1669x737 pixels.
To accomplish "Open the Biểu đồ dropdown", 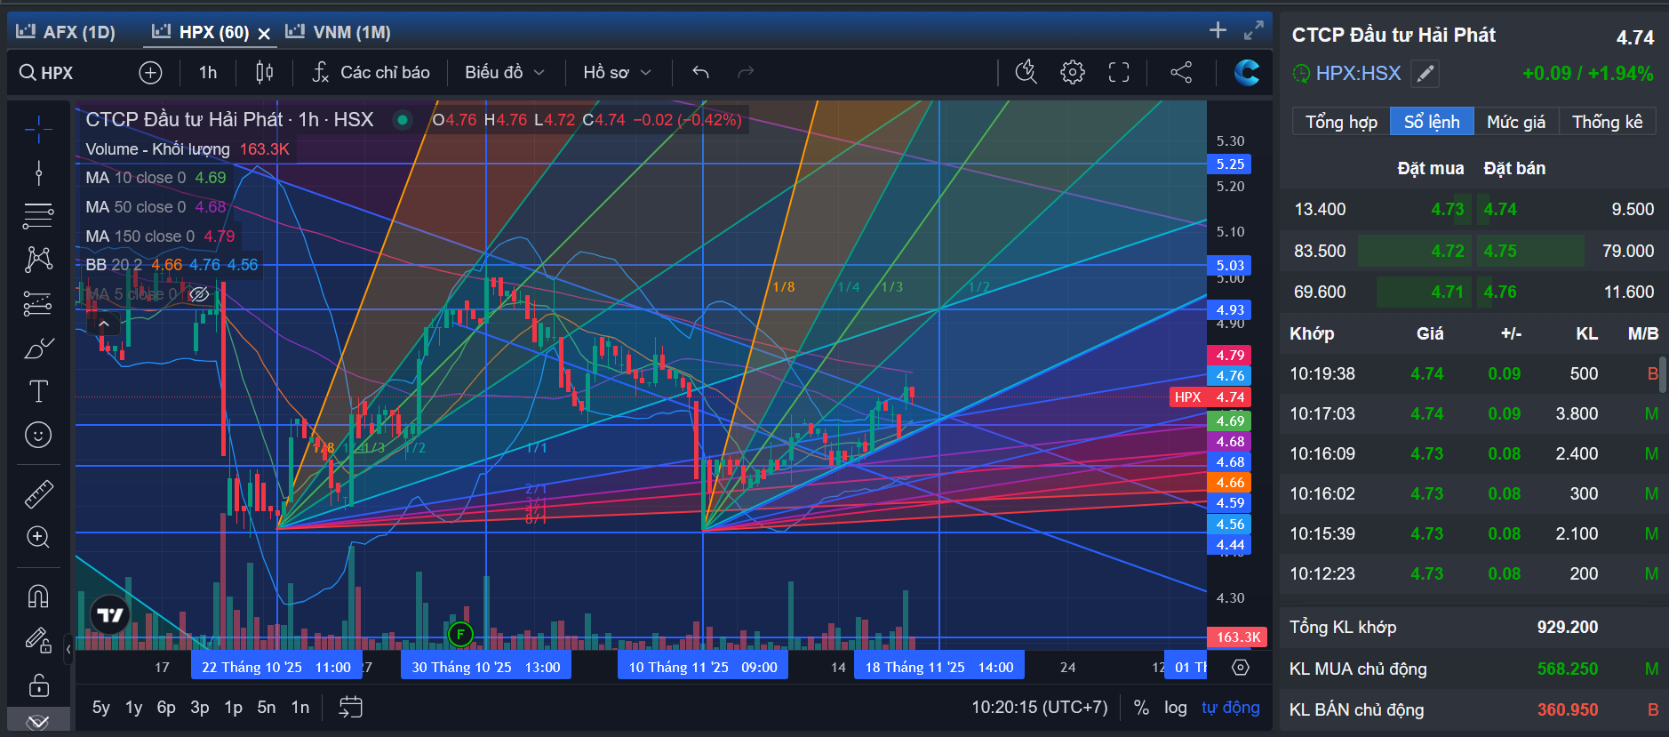I will [x=505, y=72].
